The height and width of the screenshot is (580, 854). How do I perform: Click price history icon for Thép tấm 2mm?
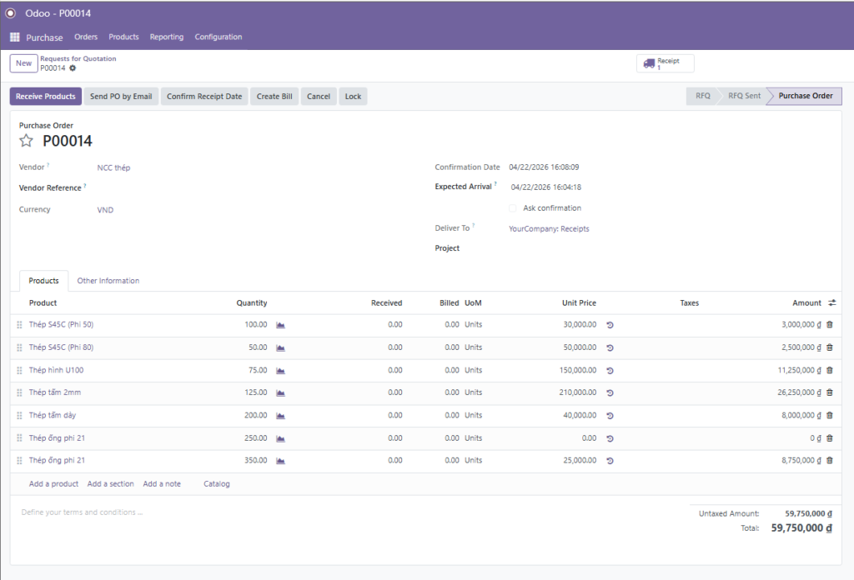coord(610,392)
